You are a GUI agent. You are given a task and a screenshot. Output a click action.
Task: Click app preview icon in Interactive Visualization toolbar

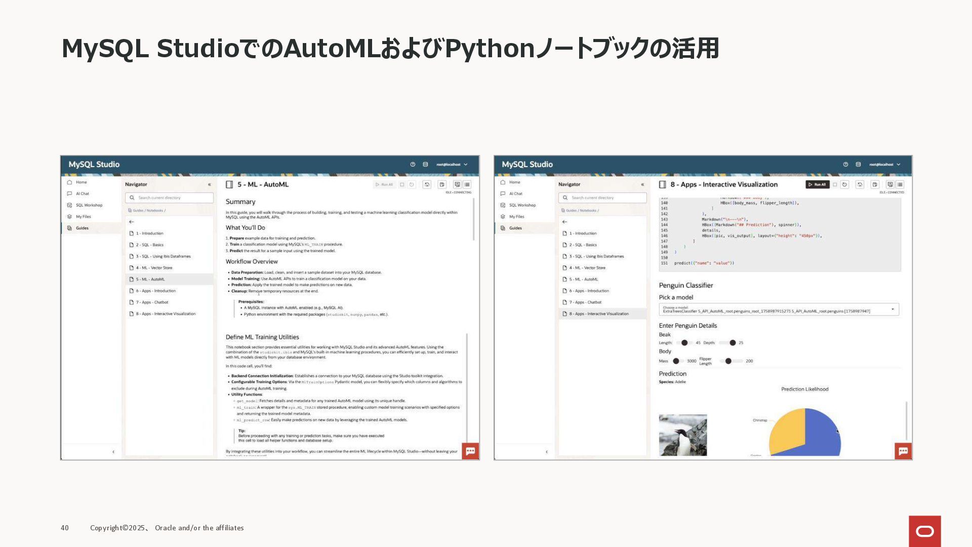pos(890,185)
